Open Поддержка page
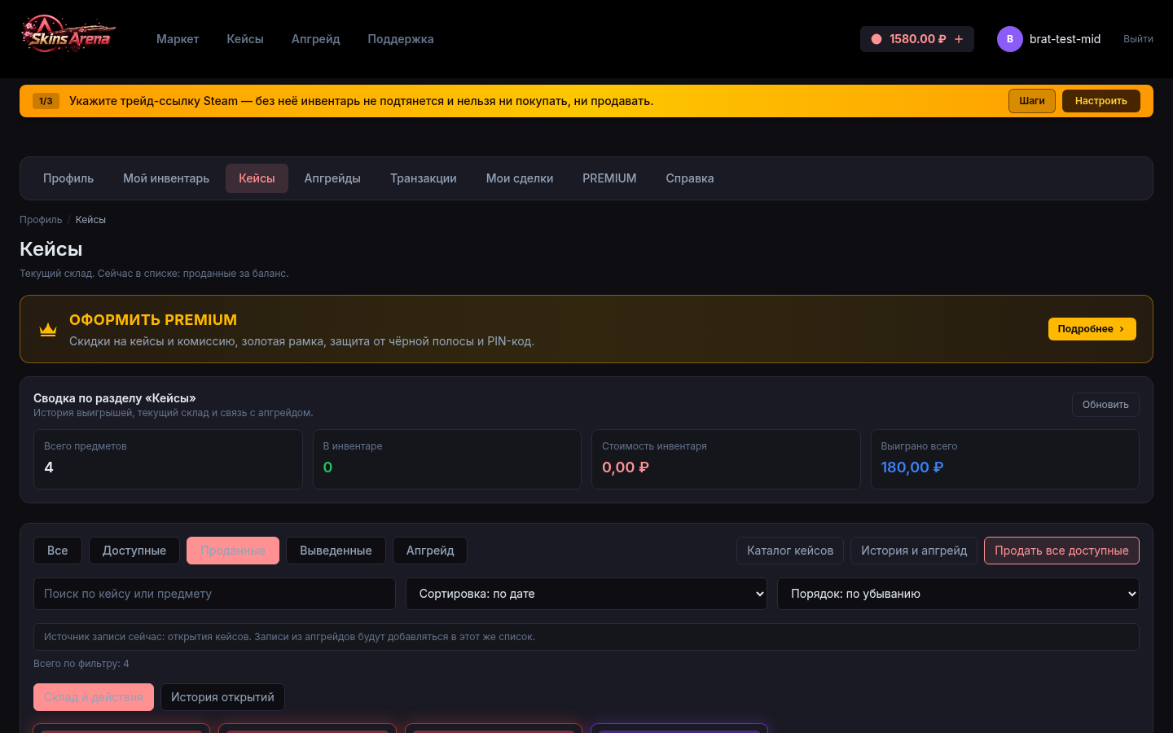The height and width of the screenshot is (733, 1173). (x=401, y=39)
